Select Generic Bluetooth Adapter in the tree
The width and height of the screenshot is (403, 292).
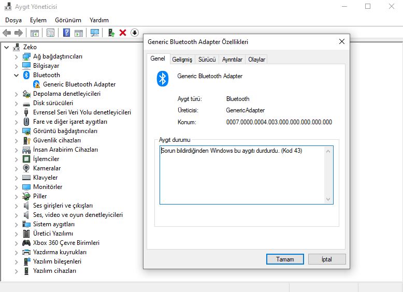point(79,84)
